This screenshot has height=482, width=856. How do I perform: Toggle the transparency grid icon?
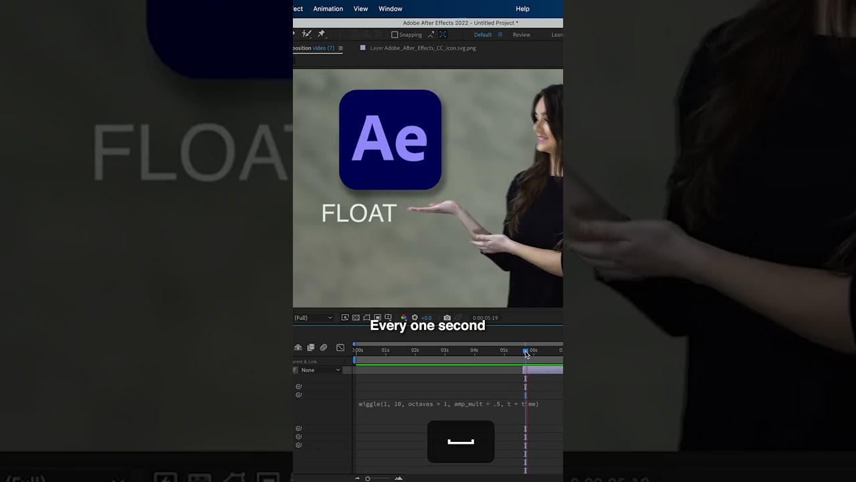coord(356,317)
